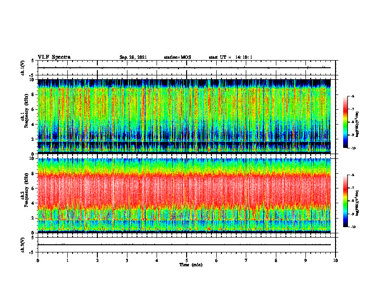
Task: Click the "Time (min)" axis label
Action: [191, 265]
